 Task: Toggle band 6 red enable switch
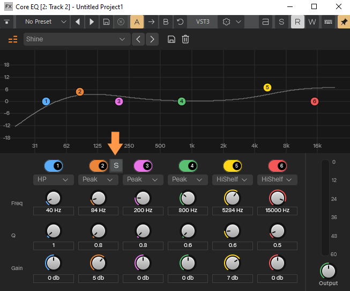tap(278, 166)
